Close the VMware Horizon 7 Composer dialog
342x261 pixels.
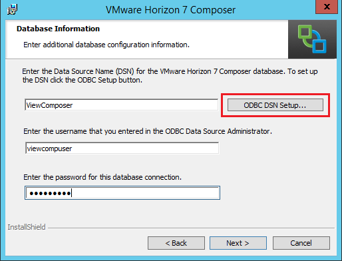(x=327, y=7)
